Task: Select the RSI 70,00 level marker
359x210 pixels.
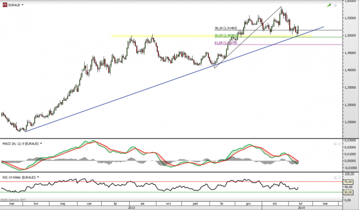Action: tap(348, 182)
